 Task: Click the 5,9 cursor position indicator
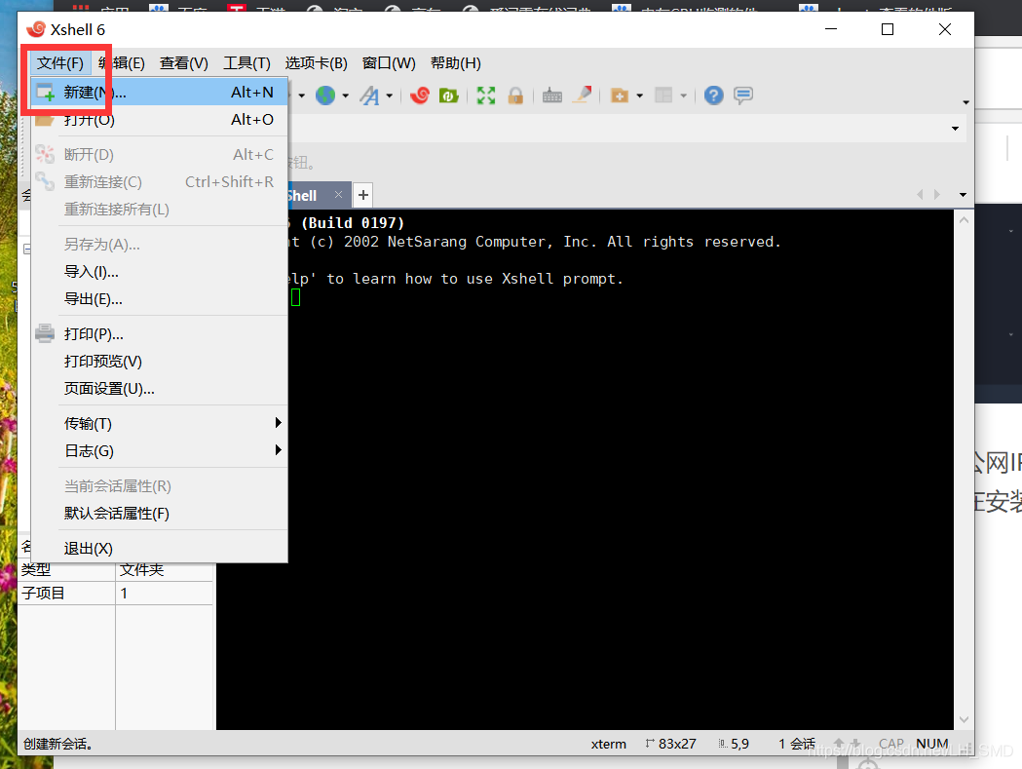(x=734, y=745)
